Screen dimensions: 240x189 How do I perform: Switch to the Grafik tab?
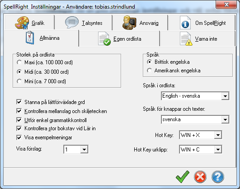click(x=29, y=22)
